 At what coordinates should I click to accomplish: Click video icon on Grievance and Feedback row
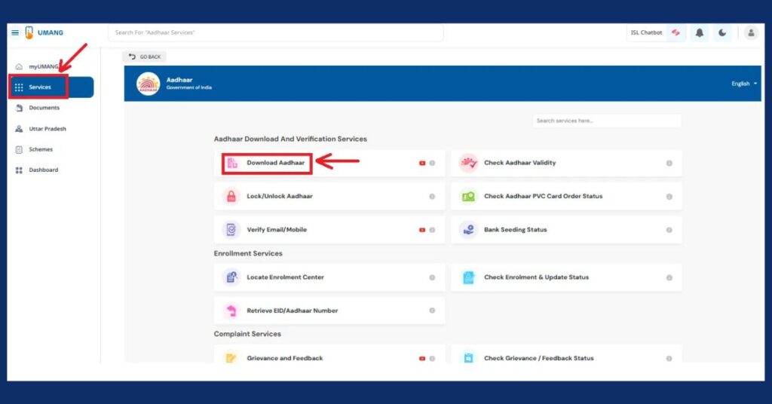coord(422,359)
